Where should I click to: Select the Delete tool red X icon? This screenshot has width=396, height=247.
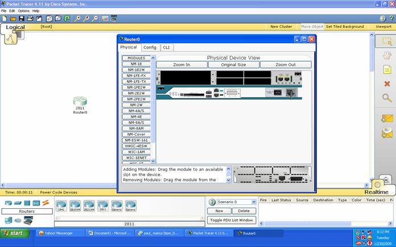click(x=387, y=84)
